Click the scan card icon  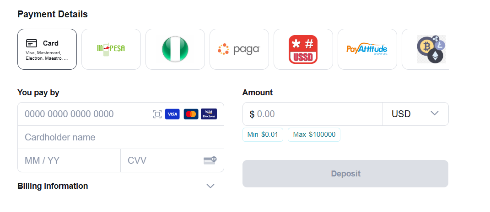pyautogui.click(x=157, y=114)
